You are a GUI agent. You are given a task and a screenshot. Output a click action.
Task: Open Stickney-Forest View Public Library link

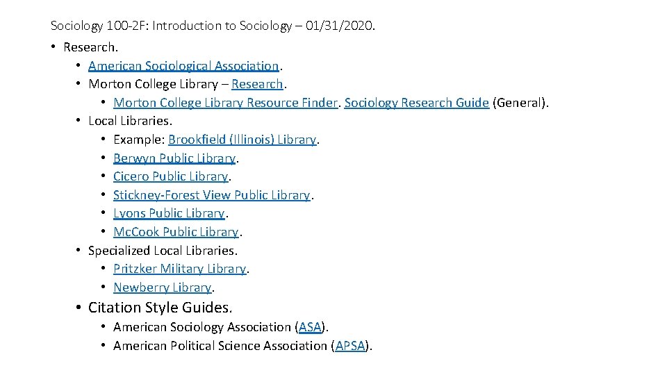point(211,195)
